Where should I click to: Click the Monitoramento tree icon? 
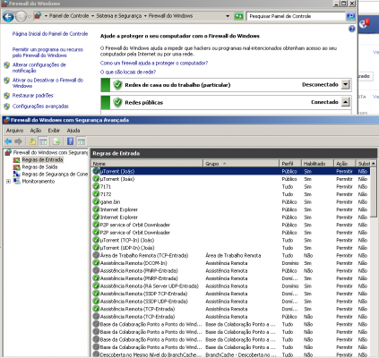point(17,182)
